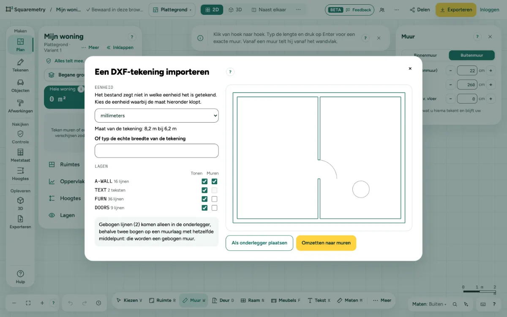The image size is (507, 317).
Task: Click the real drawing width input field
Action: (x=156, y=151)
